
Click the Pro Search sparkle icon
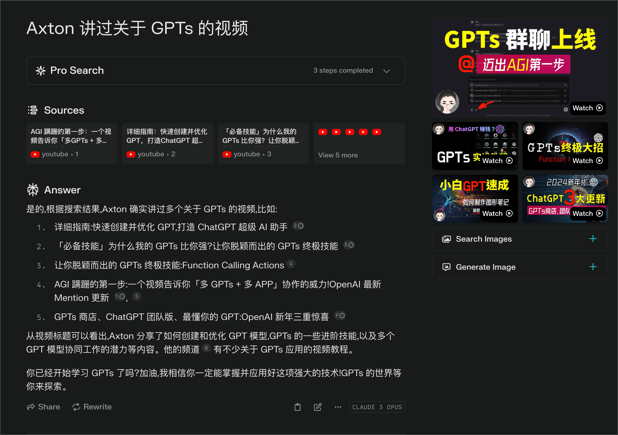pos(41,70)
